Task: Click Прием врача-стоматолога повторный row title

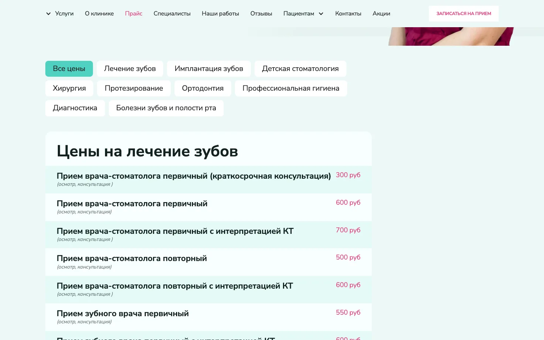Action: (x=132, y=258)
